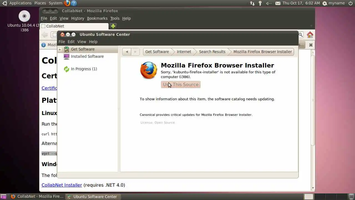Click the Firefox back arrow button
355x200 pixels.
pos(45,35)
